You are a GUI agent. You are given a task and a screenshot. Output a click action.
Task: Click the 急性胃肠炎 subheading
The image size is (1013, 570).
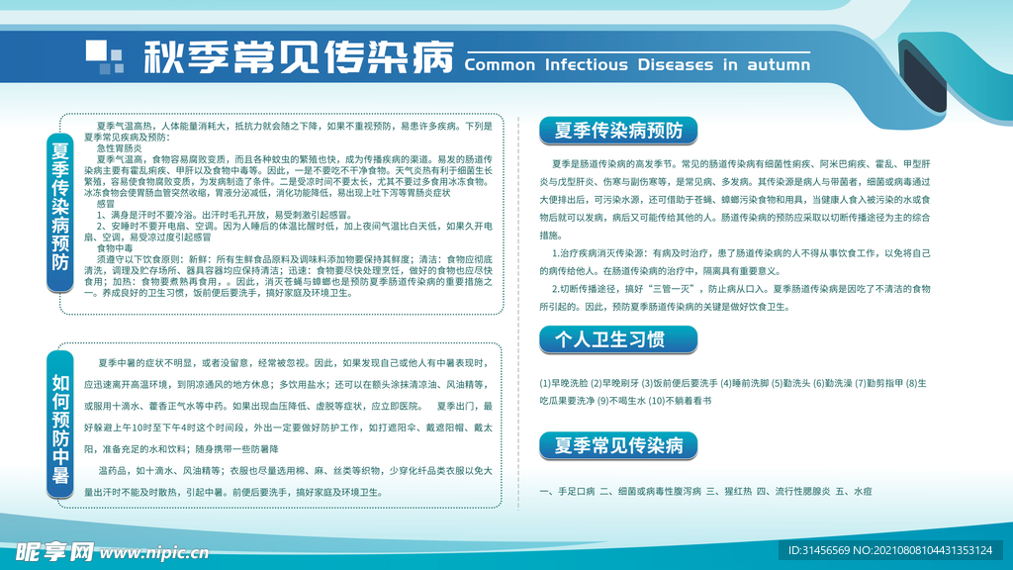coord(120,148)
